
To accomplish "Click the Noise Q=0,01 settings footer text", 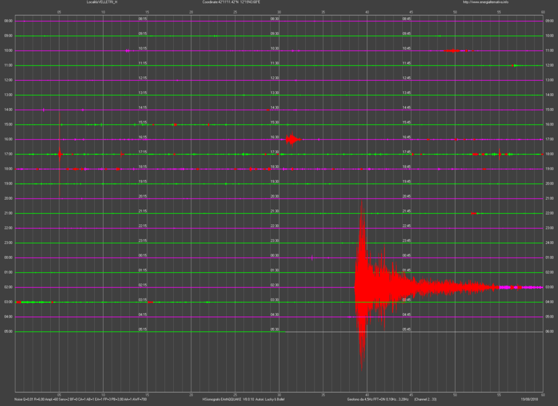I will pos(81,399).
